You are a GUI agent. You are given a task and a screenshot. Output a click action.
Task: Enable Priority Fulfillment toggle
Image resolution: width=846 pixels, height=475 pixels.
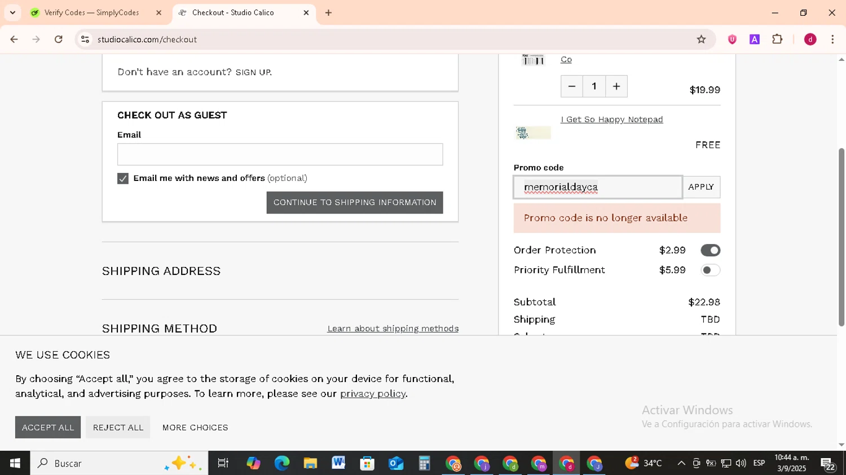tap(710, 270)
